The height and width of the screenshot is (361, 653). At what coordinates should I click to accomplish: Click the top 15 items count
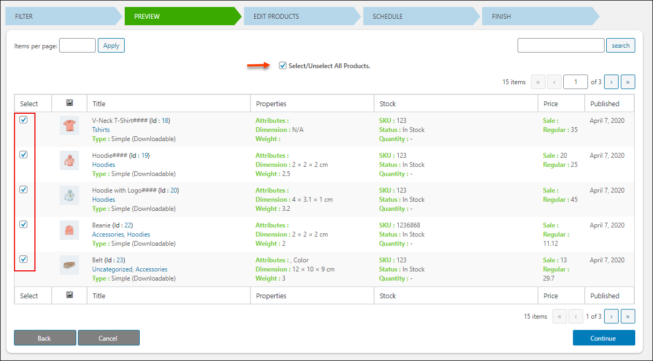coord(514,82)
